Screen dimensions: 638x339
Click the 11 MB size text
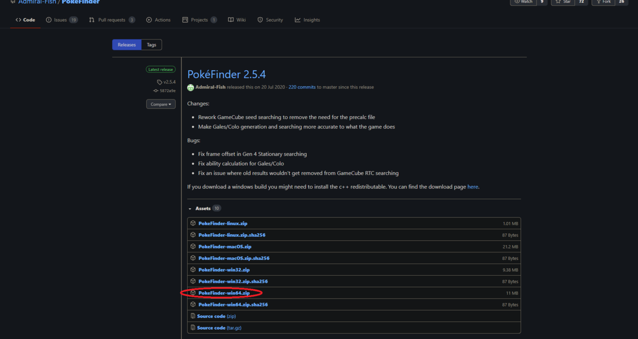click(x=512, y=293)
